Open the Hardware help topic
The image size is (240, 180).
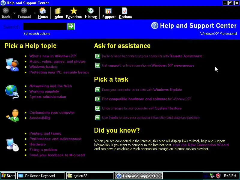[x=37, y=144]
